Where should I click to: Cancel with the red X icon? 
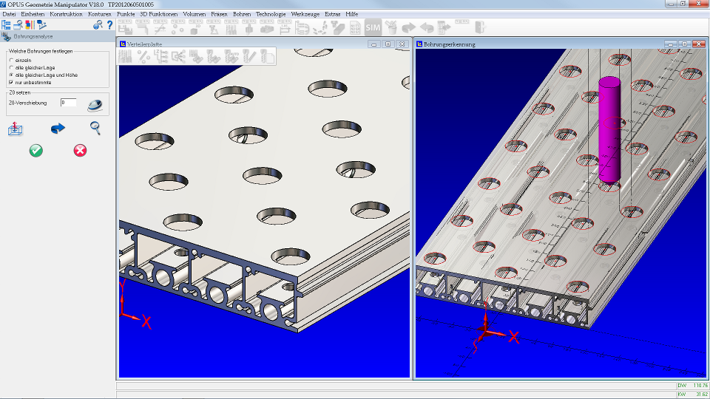tap(80, 150)
